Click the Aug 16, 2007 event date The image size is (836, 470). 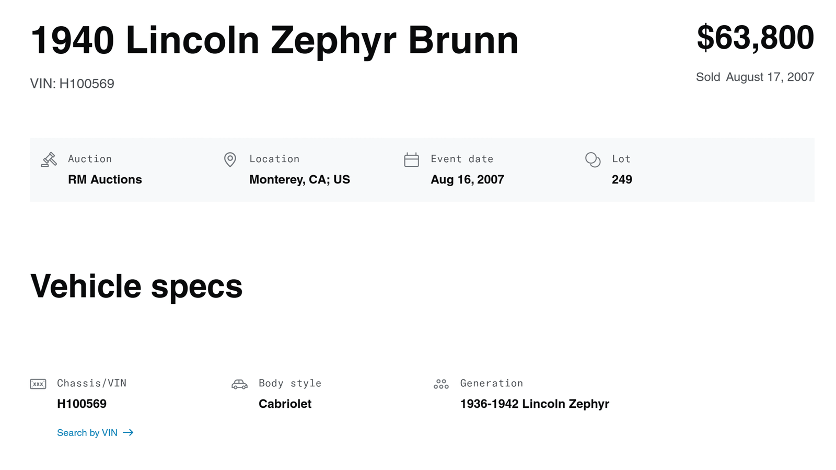pos(467,179)
